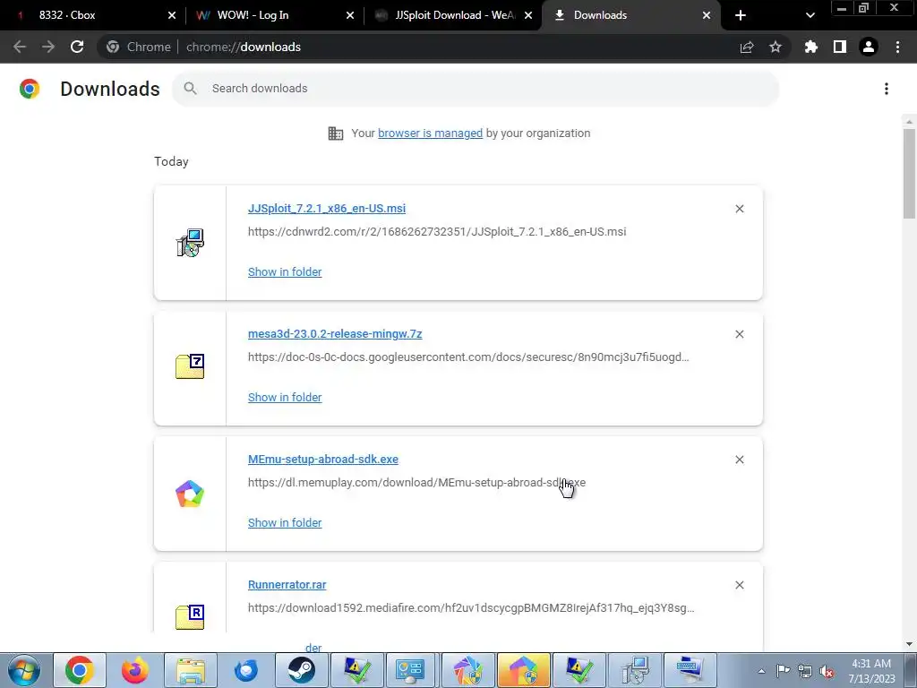Viewport: 917px width, 688px height.
Task: Open the clock showing 4:31 AM
Action: pos(871,671)
